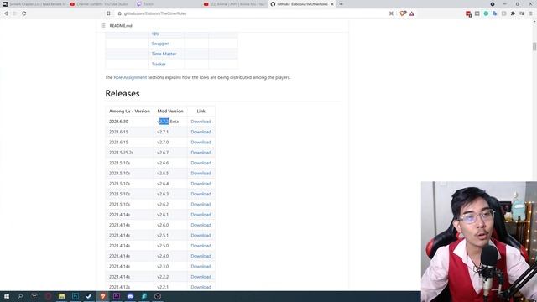Open the Time Master role link
Viewport: 537px width, 302px height.
(164, 54)
